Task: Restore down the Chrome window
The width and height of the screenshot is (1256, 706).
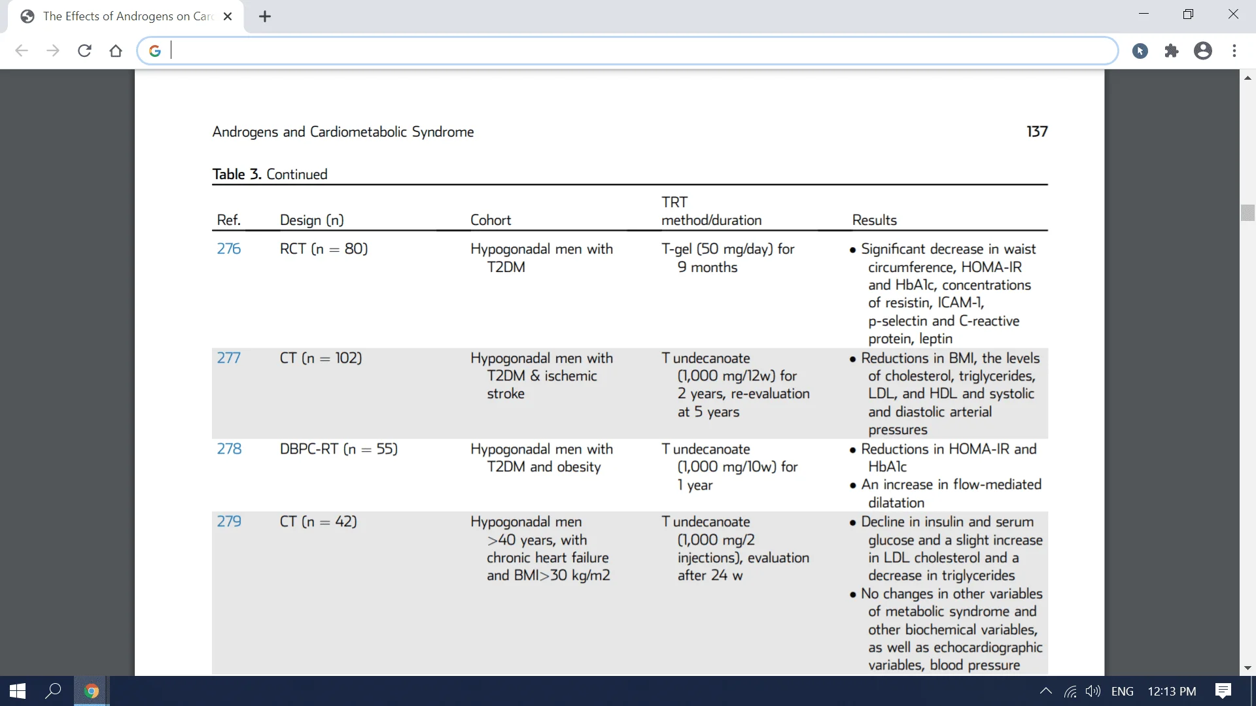Action: (x=1188, y=14)
